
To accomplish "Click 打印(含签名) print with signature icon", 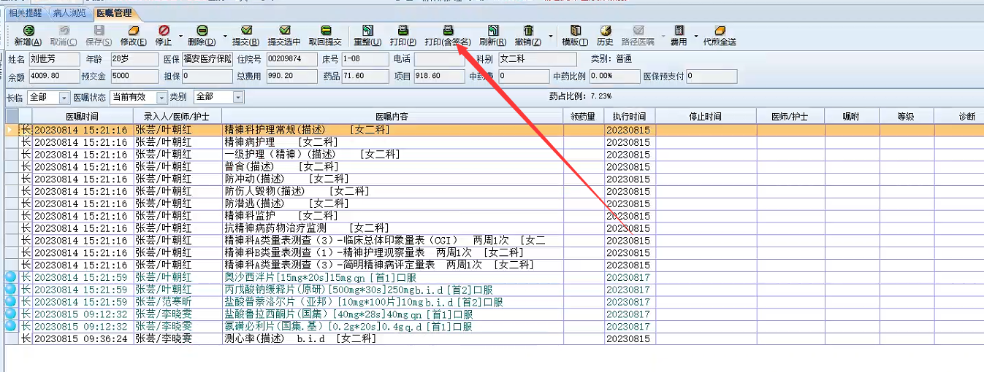I will coord(448,31).
